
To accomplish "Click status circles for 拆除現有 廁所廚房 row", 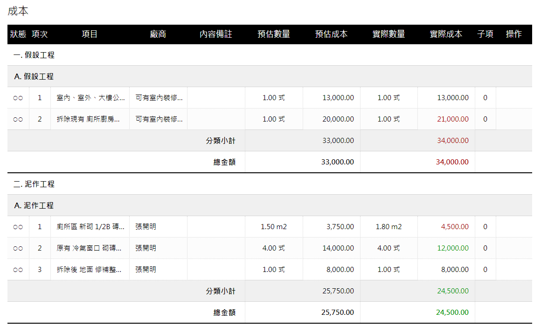I will 18,119.
